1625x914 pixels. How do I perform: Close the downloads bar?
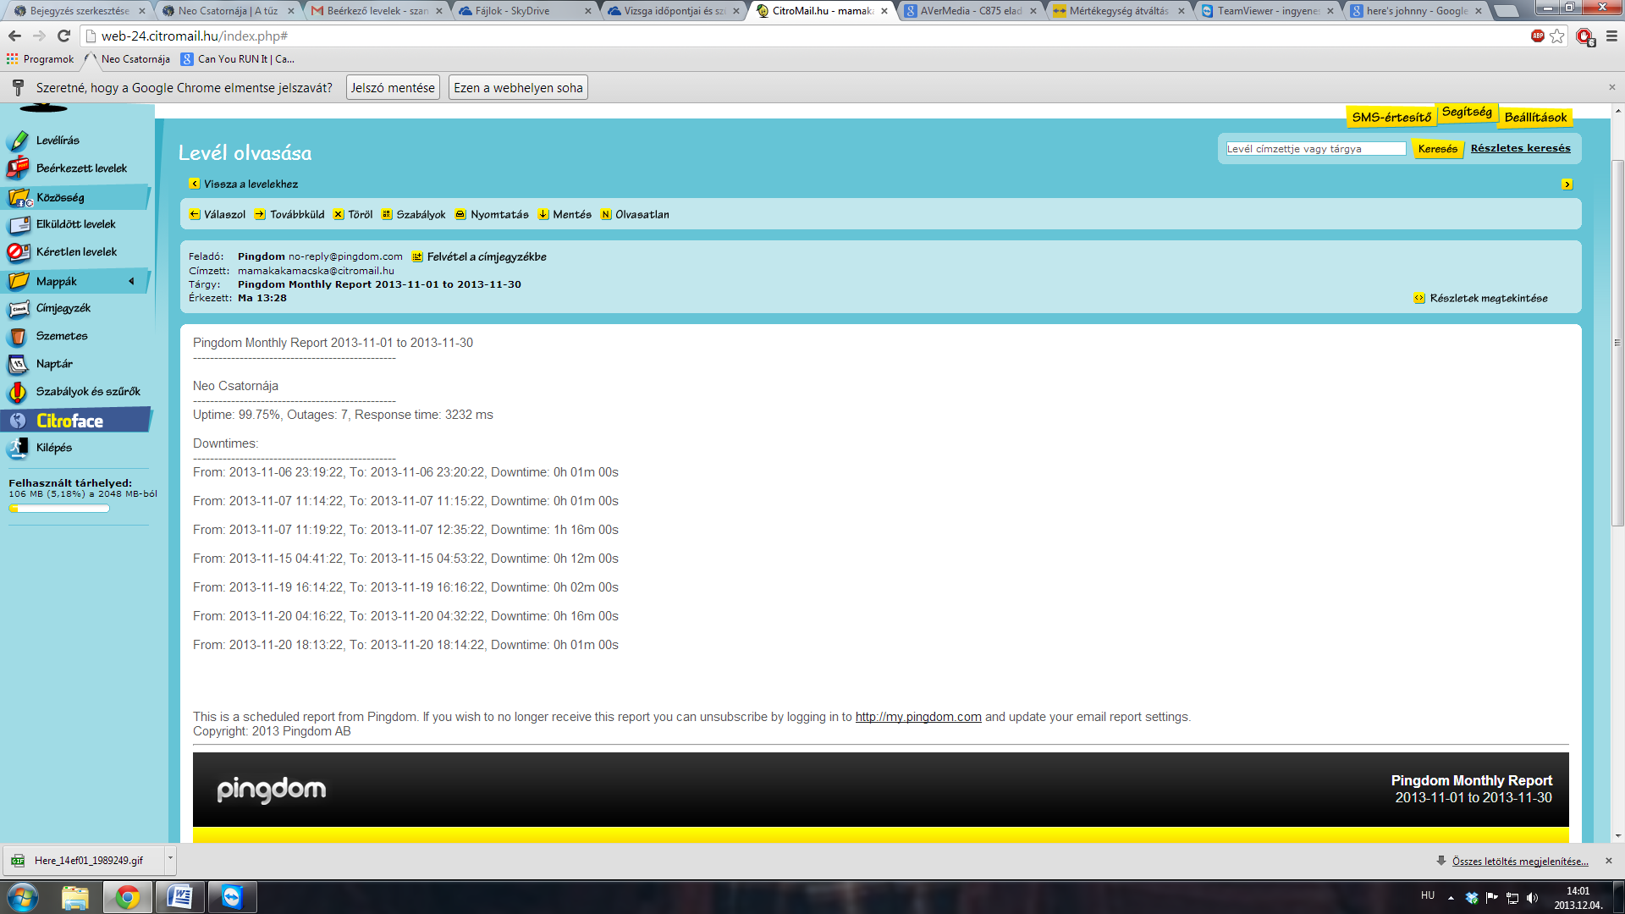[1609, 861]
